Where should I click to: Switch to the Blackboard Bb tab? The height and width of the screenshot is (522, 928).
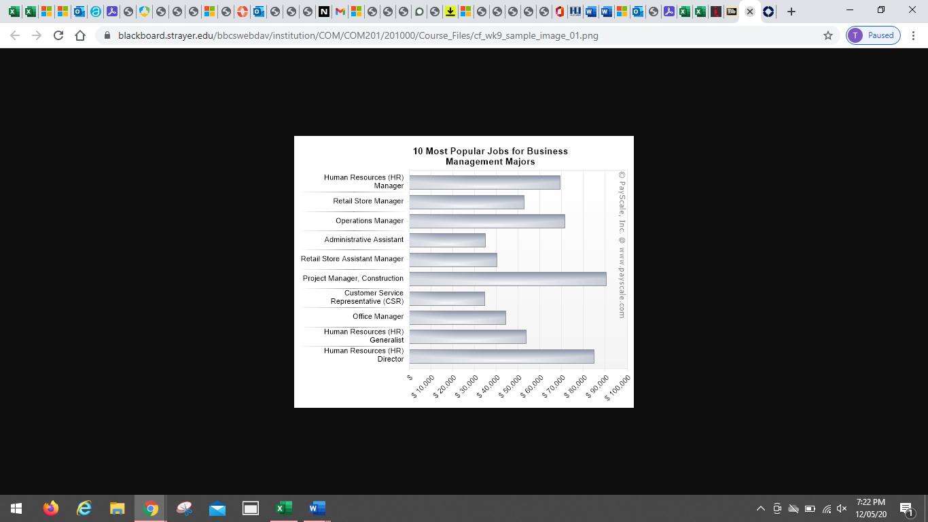(731, 12)
